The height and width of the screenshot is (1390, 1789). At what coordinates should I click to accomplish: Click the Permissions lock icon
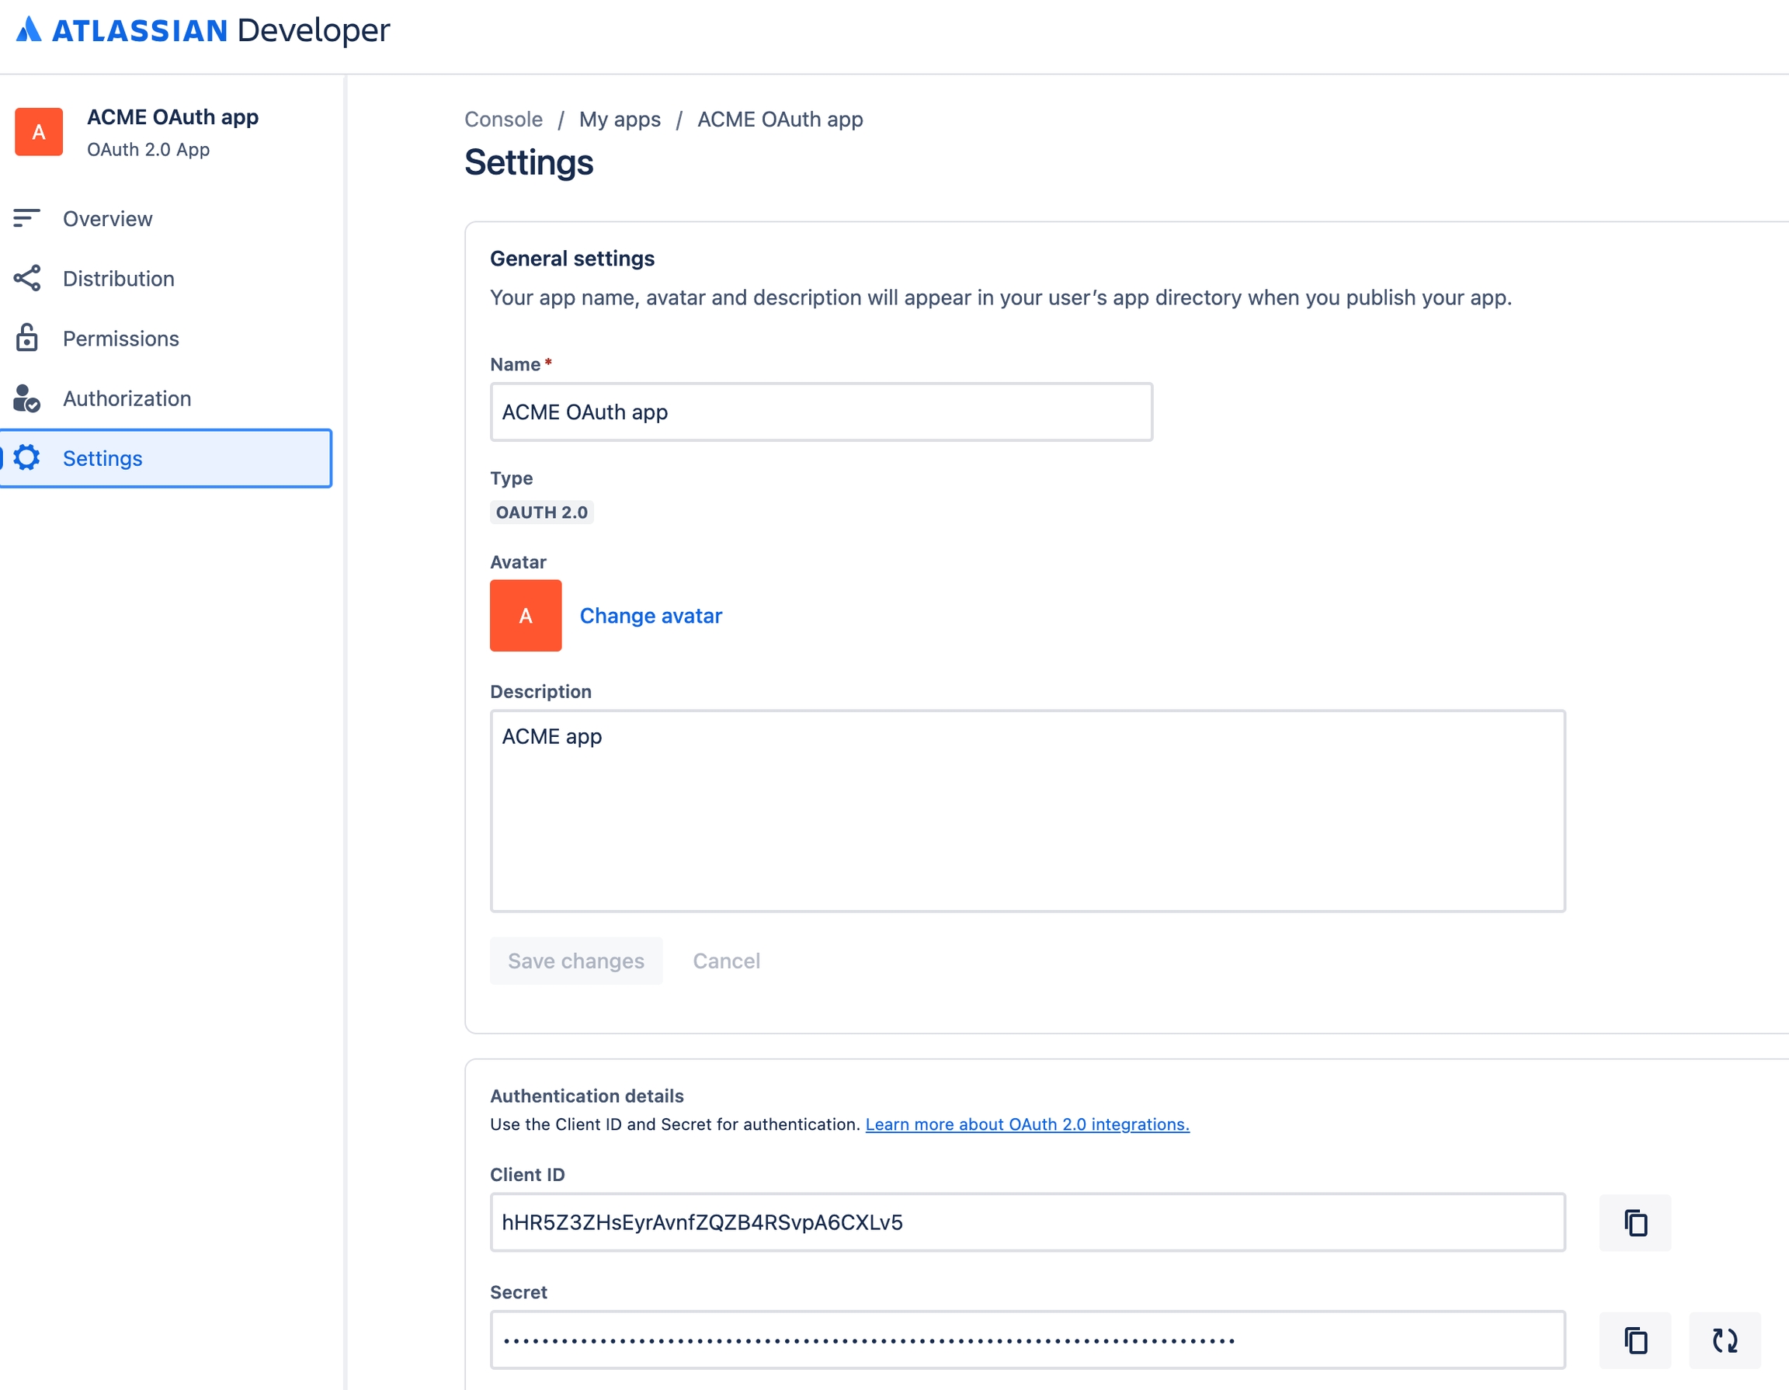click(x=26, y=338)
